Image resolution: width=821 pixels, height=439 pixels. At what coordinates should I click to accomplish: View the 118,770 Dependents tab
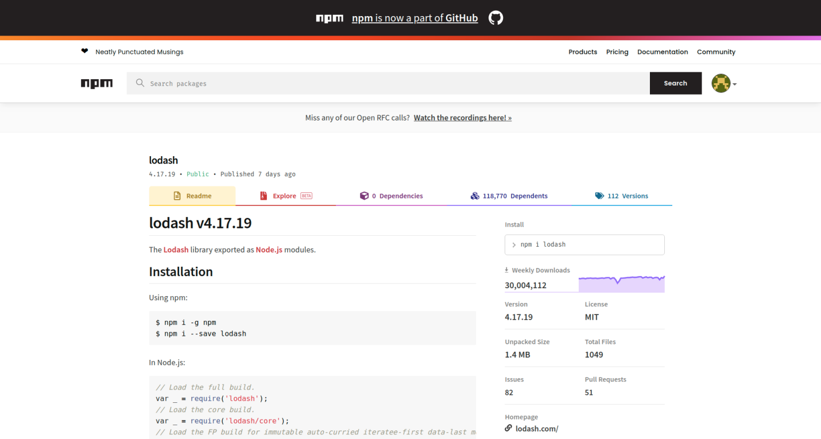(509, 196)
